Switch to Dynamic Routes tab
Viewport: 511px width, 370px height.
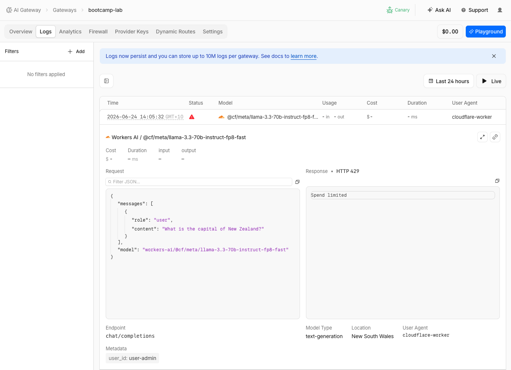176,32
